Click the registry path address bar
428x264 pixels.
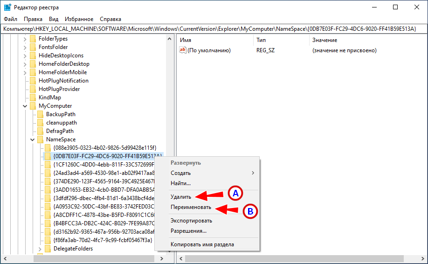coord(214,29)
